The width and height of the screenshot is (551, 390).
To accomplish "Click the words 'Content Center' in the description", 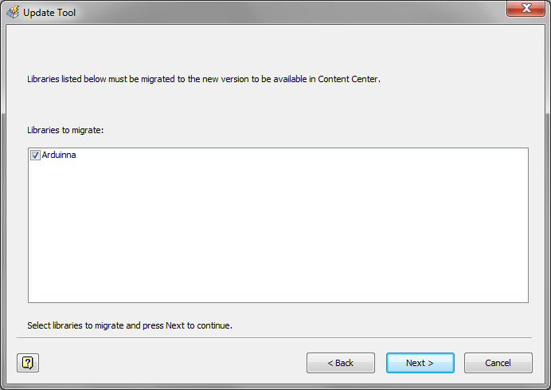I will click(x=347, y=79).
